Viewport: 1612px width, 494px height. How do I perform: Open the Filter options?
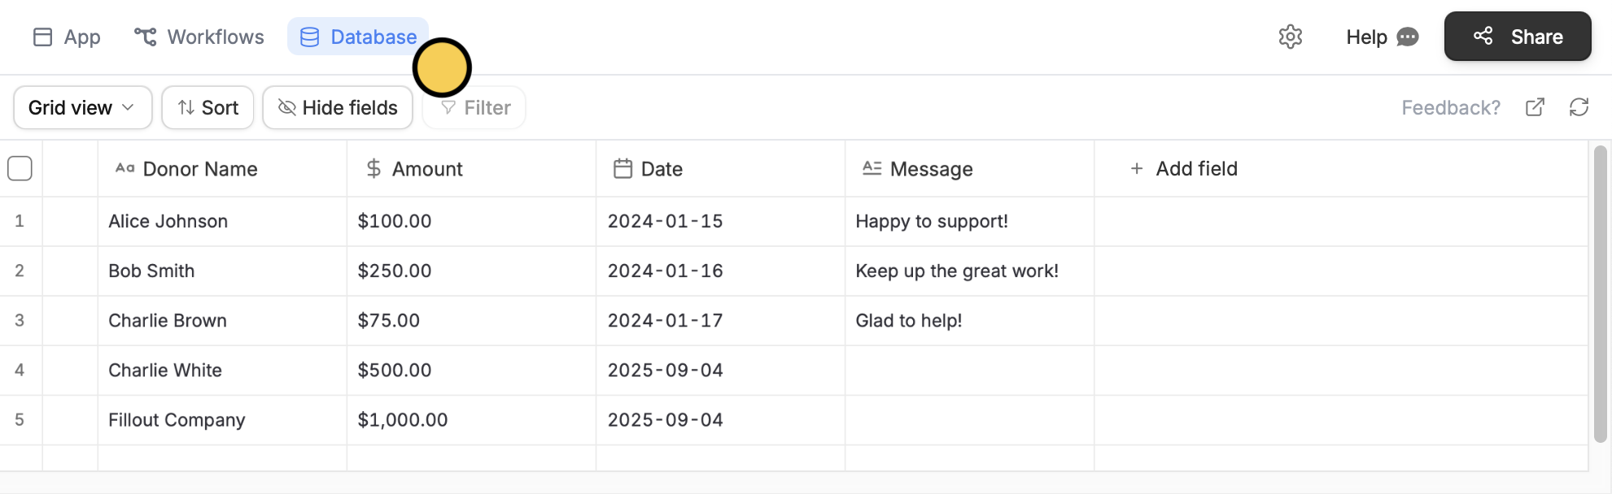473,106
